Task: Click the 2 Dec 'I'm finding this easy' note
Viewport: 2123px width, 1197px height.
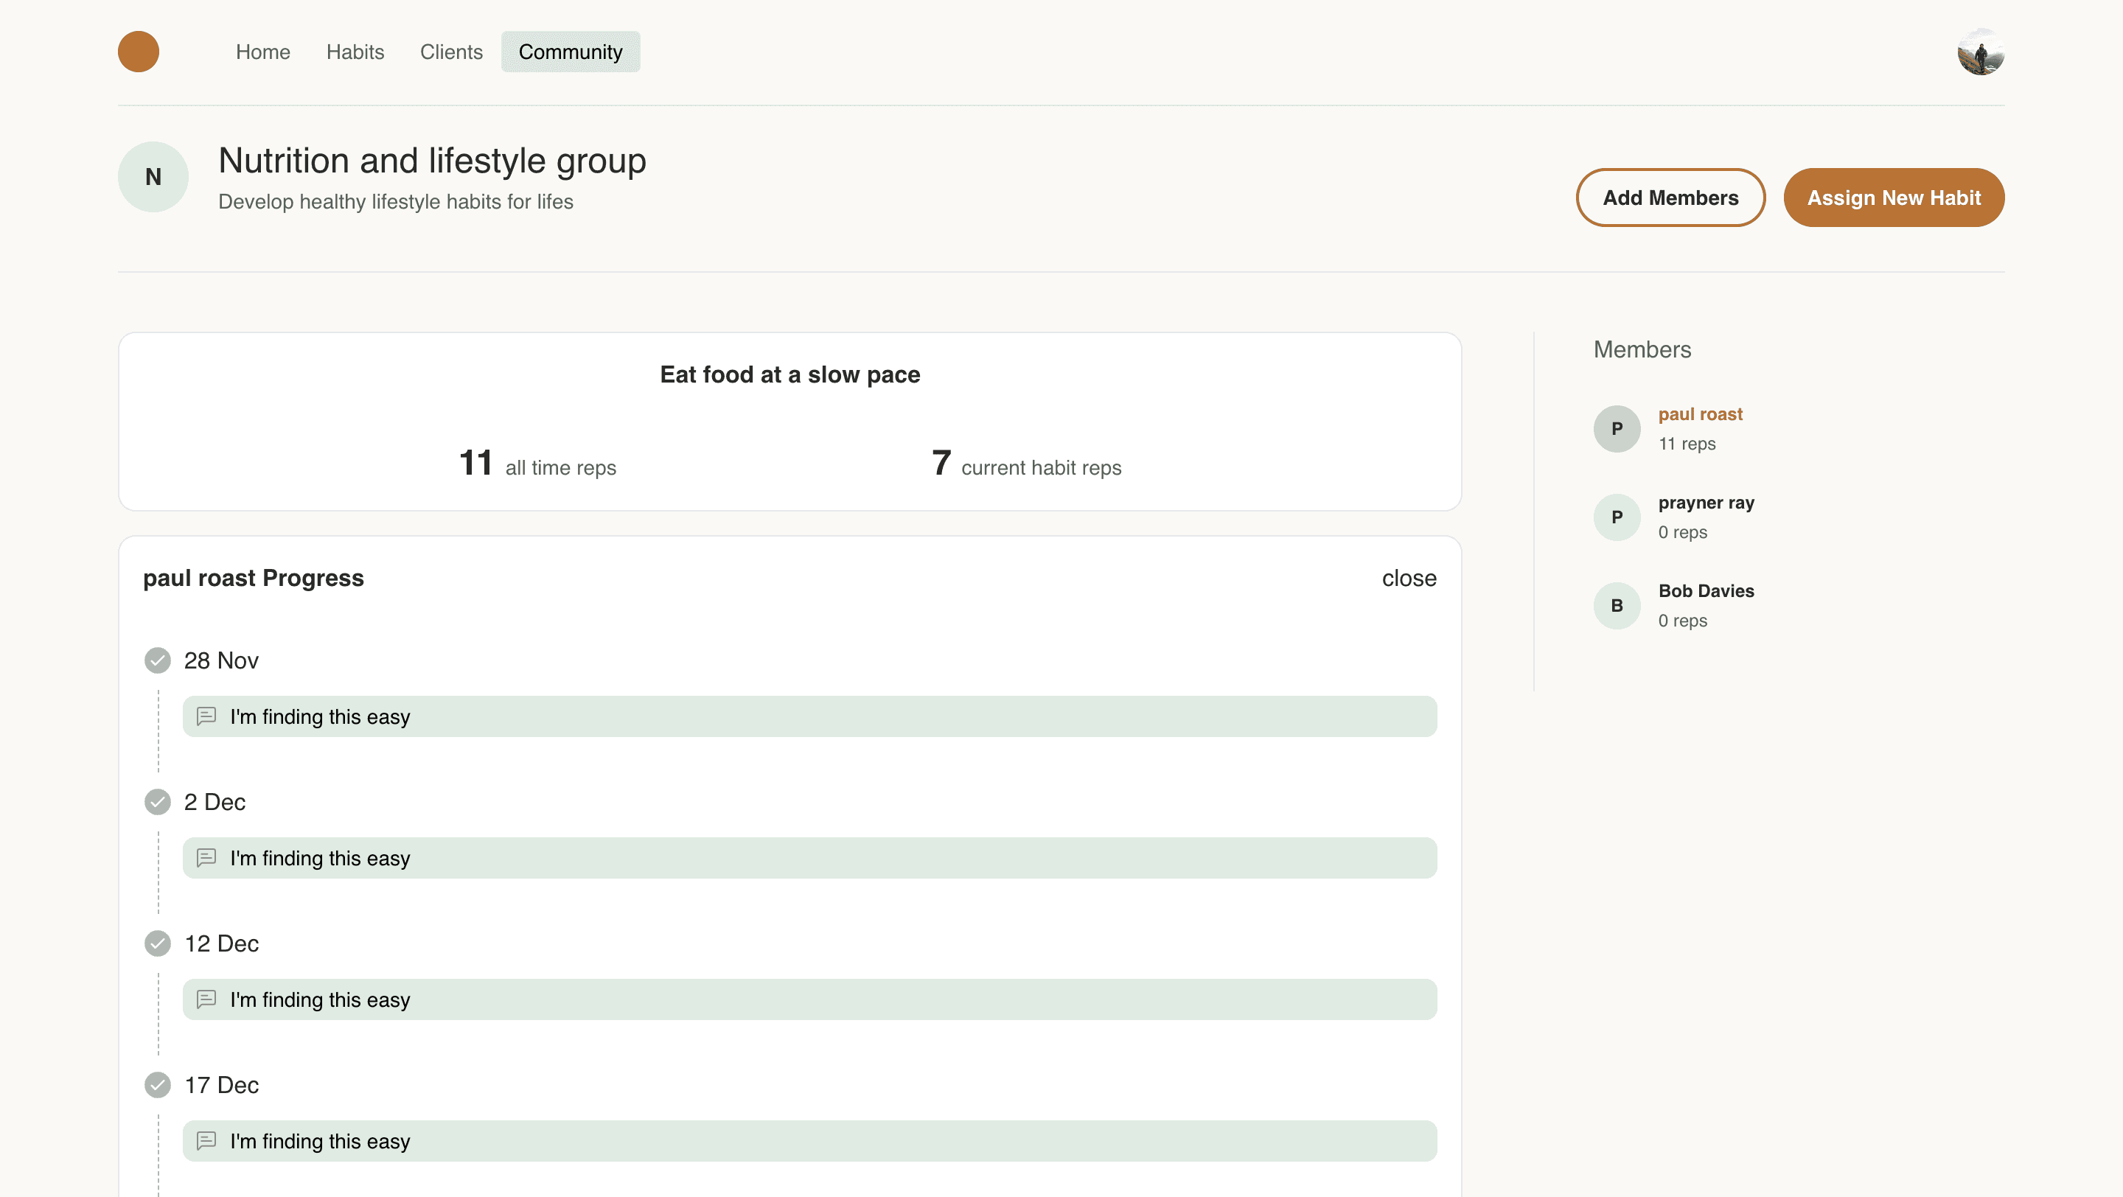Action: pyautogui.click(x=809, y=859)
